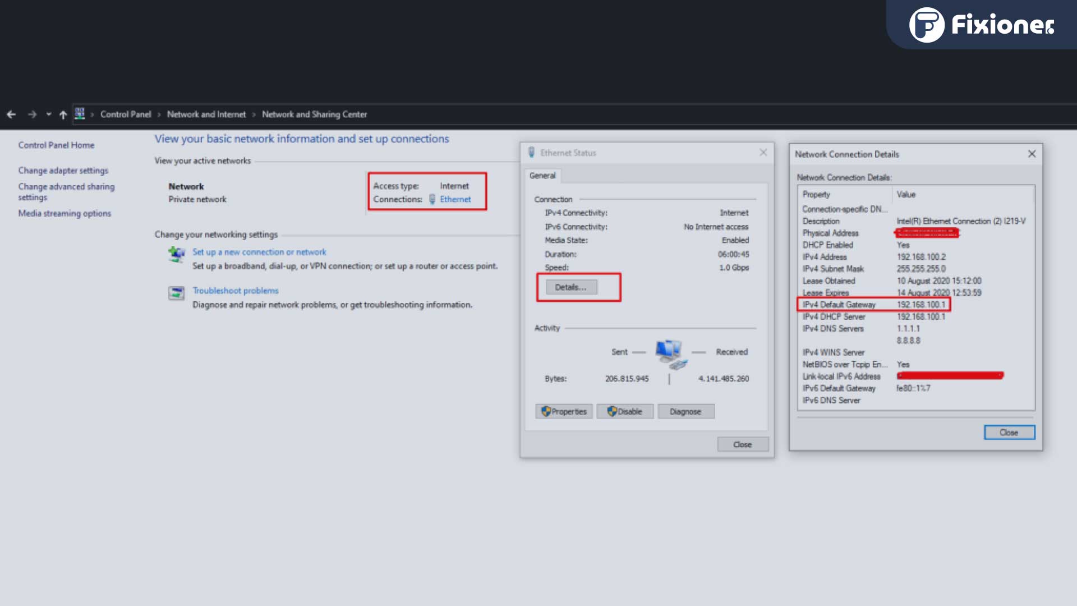
Task: Click the X on Ethernet Status window
Action: coord(763,153)
